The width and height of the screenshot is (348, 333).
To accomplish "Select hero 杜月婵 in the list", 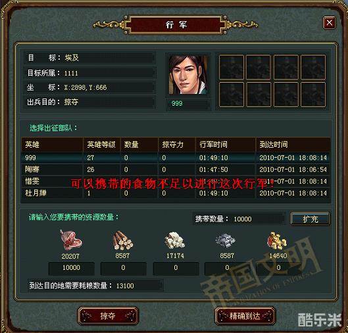I will (x=176, y=193).
